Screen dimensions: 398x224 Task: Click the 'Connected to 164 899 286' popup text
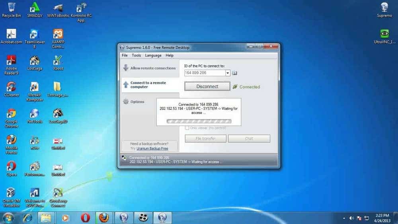198,104
